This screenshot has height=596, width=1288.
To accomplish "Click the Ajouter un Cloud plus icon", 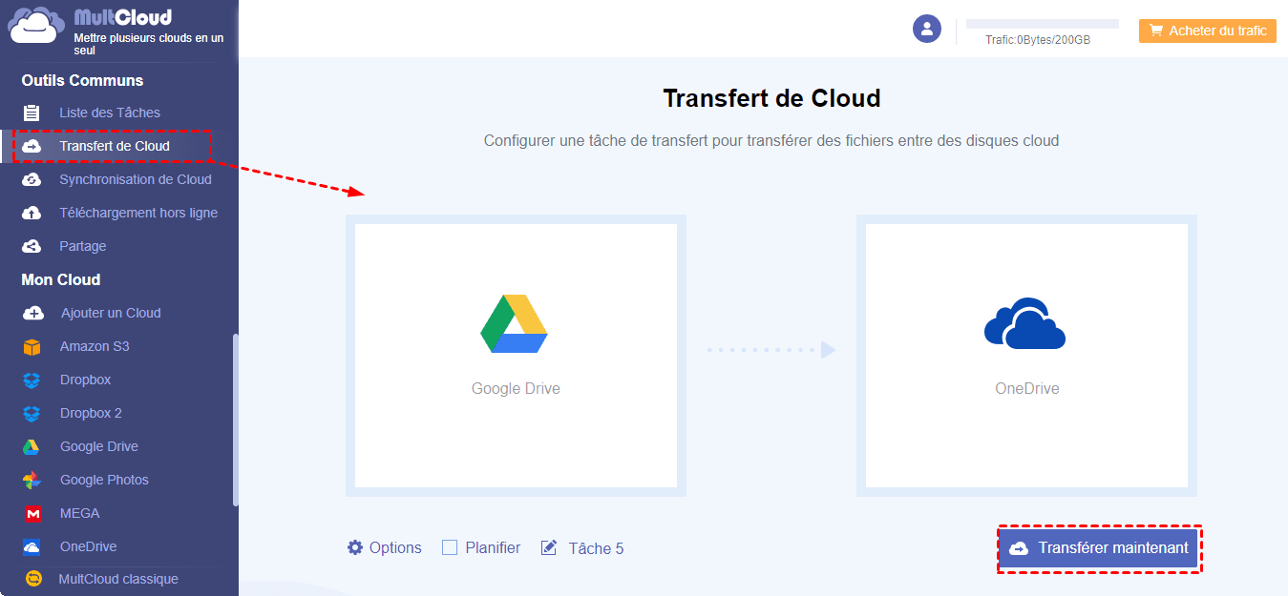I will (x=32, y=313).
